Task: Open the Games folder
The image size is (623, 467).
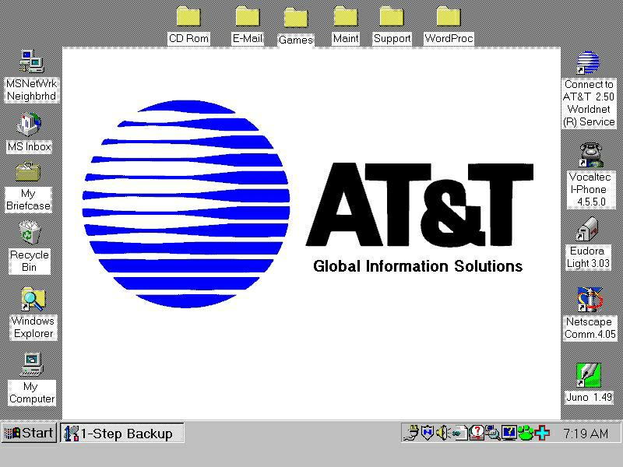Action: tap(296, 18)
